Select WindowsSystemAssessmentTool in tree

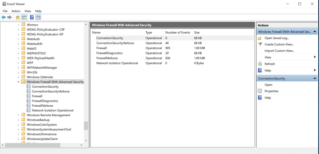(49, 129)
